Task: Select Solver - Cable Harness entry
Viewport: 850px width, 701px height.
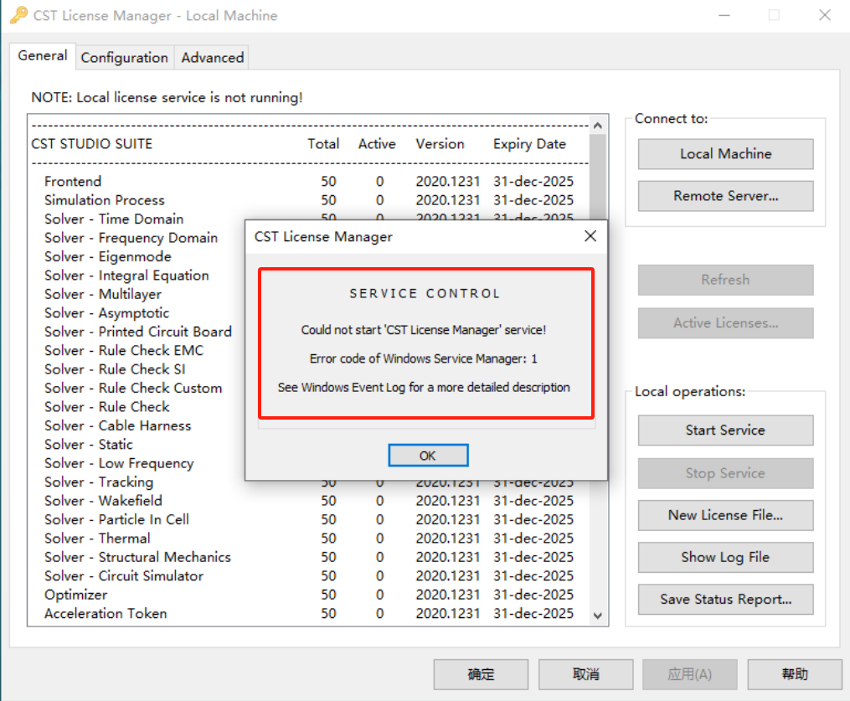Action: (117, 425)
